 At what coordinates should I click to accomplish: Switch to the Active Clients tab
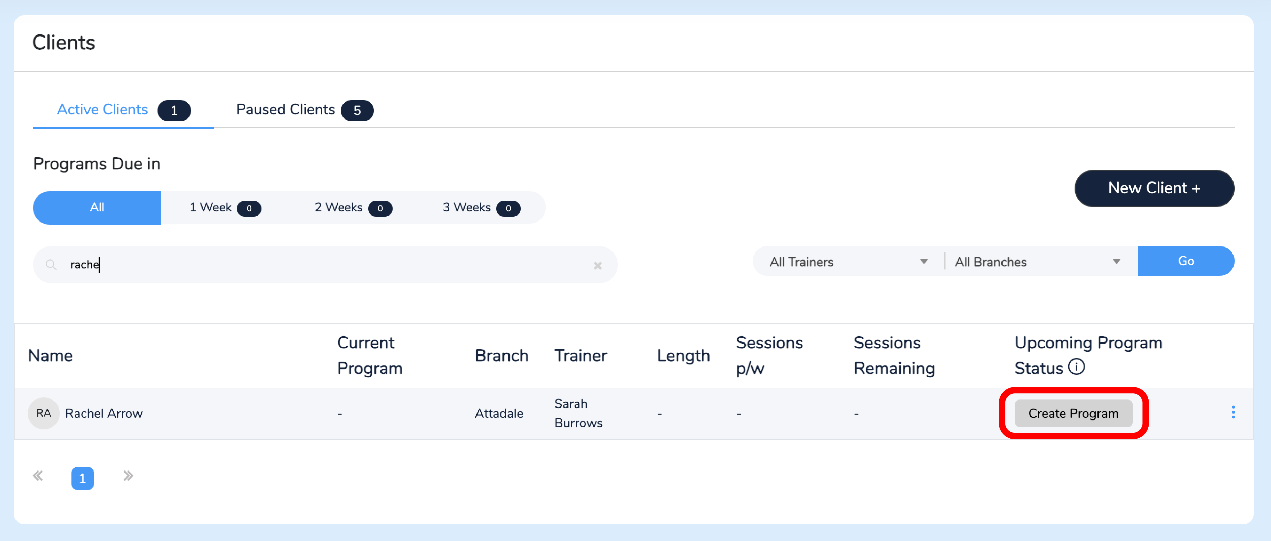[123, 110]
